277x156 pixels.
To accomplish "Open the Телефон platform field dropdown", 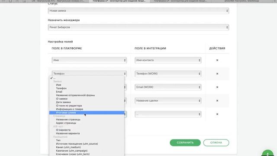I will pyautogui.click(x=89, y=73).
